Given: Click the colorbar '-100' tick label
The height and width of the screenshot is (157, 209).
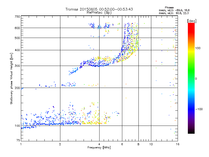Looking at the screenshot, I should [199, 109].
